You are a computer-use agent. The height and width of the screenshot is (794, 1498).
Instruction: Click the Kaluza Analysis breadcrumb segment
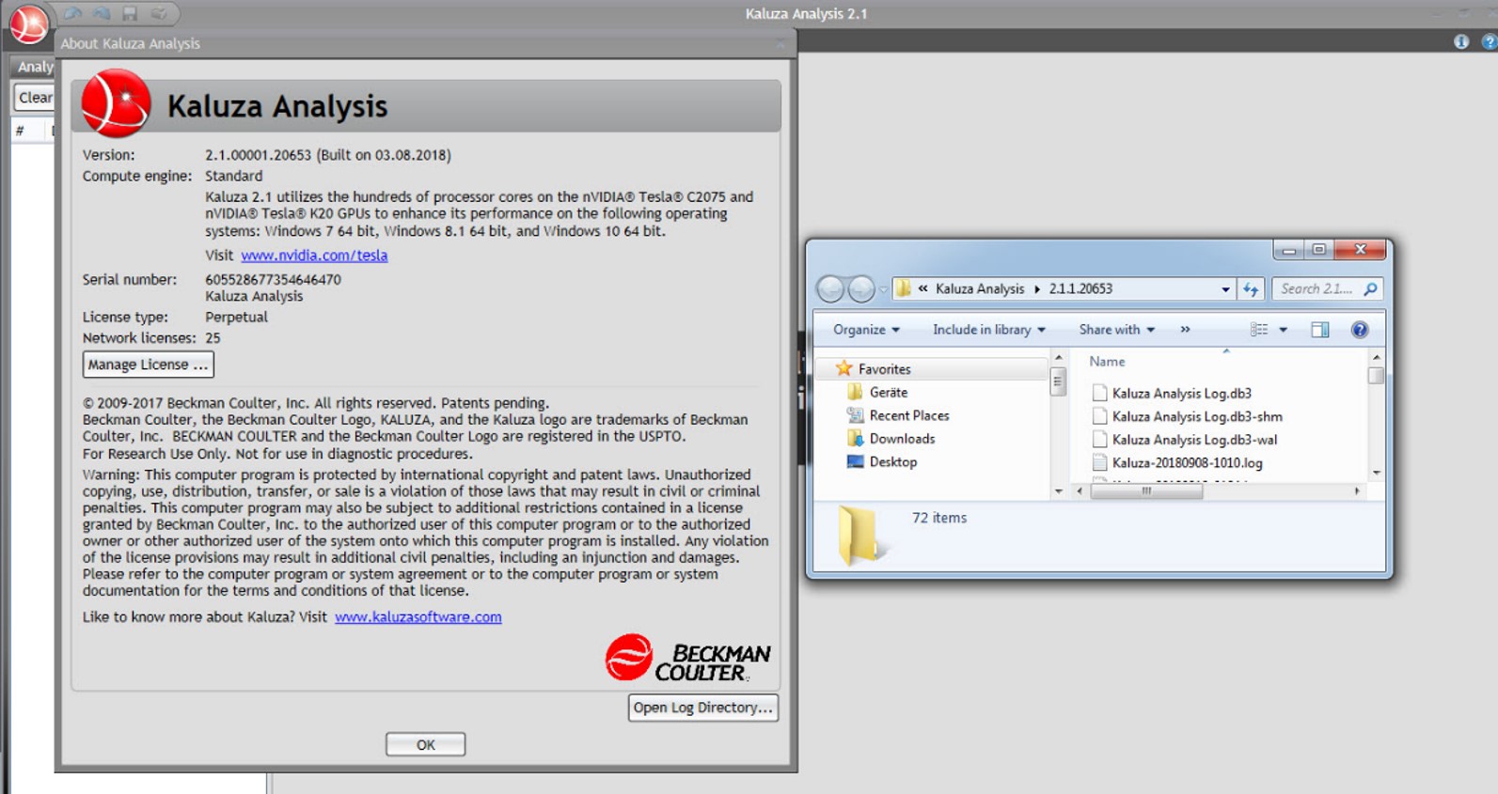(x=980, y=288)
